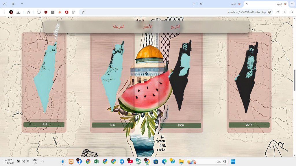Viewport: 296px width, 166px height.
Task: Click the page vertical scrollbar thumb
Action: 294,81
